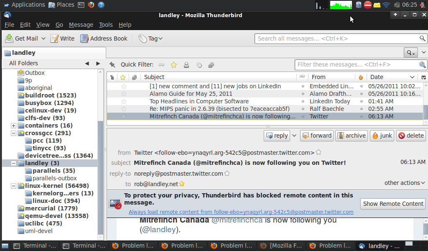Click the thread column header icon
Viewport: 428px width, 251px height.
coord(112,77)
